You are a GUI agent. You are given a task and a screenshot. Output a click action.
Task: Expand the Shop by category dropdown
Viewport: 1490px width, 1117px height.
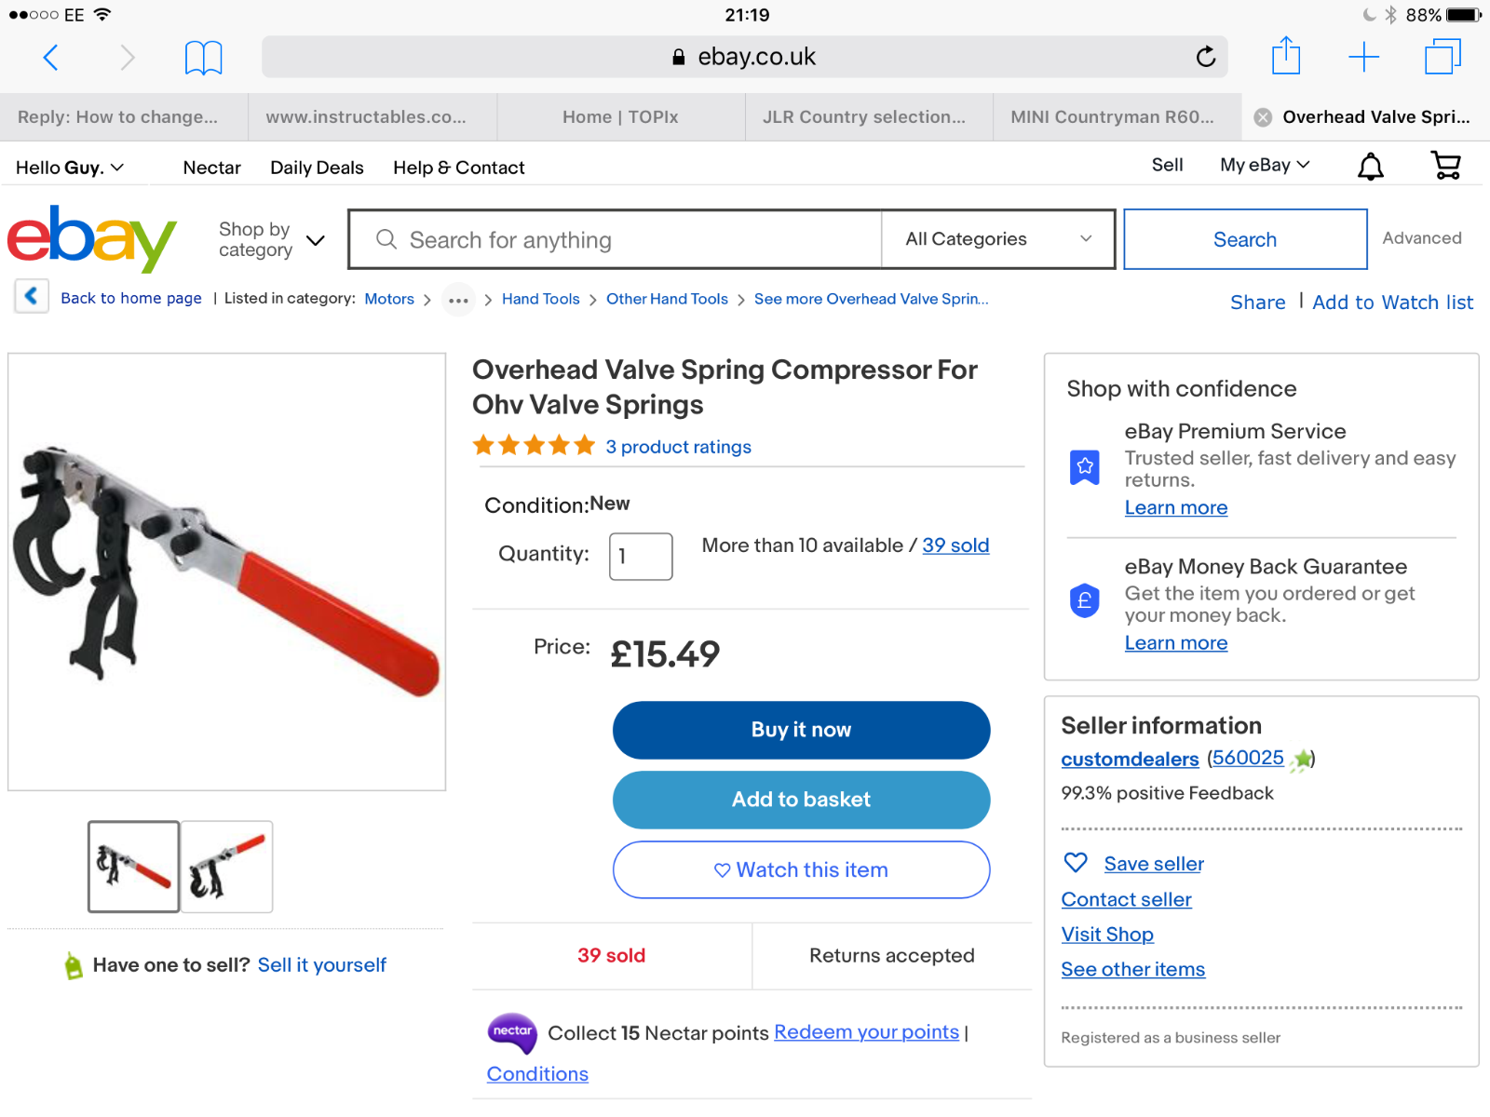pos(271,240)
